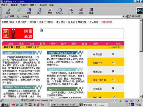
Task: Click the 首页 breadcrumb link
Action: tap(18, 47)
